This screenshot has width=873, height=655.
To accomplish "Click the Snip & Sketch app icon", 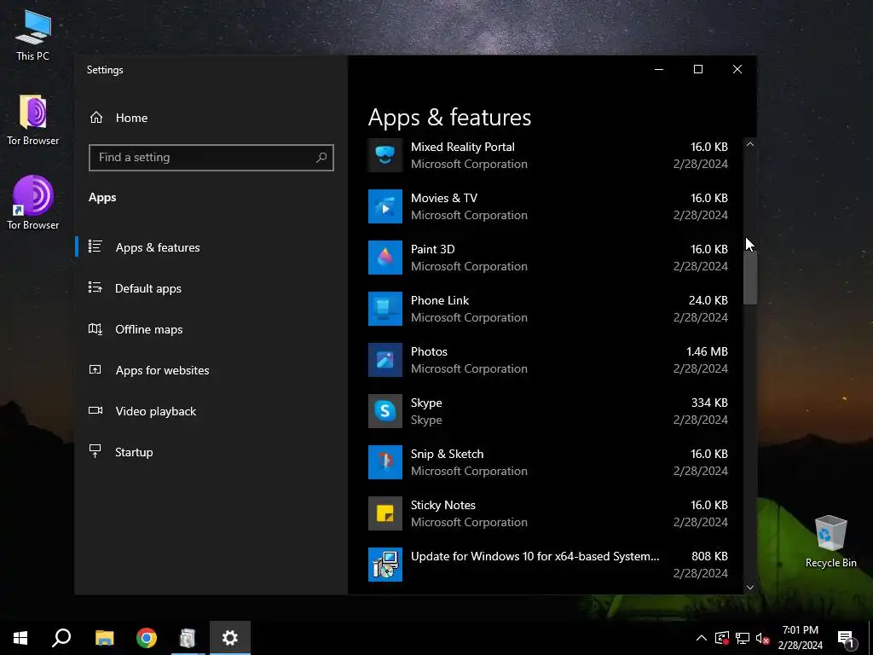I will [384, 462].
